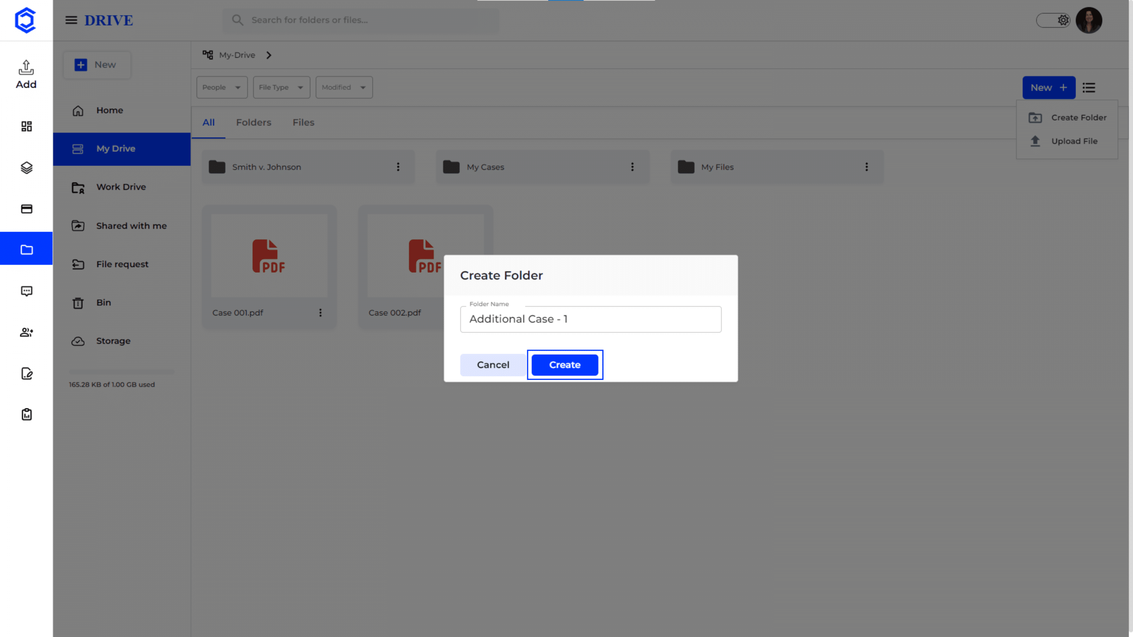Open the document edit icon in sidebar
1133x637 pixels.
tap(26, 373)
